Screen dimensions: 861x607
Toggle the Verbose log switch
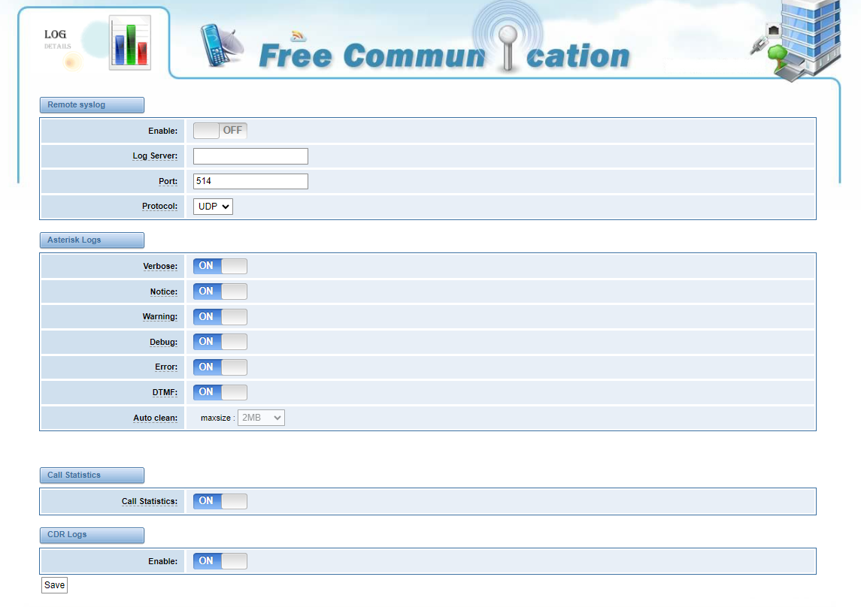220,266
